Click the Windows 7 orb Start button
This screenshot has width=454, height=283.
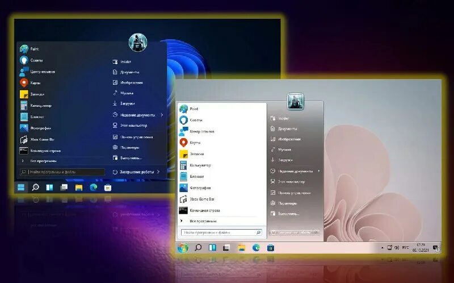(x=183, y=248)
